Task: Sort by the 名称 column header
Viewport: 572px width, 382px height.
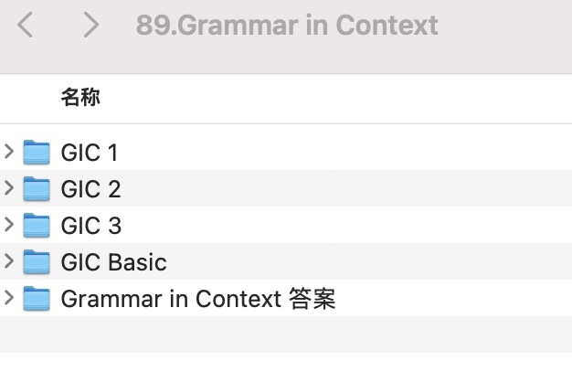Action: pyautogui.click(x=80, y=98)
